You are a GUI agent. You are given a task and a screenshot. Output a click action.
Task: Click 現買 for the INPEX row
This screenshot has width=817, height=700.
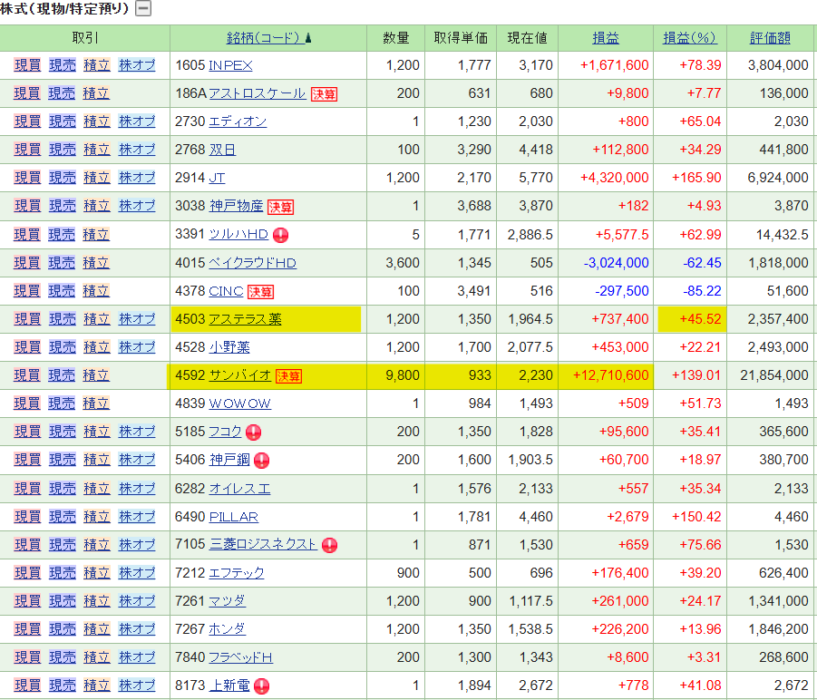point(27,65)
